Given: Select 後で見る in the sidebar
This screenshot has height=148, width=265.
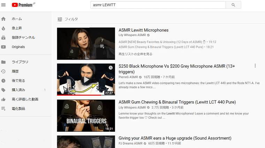Looking at the screenshot, I should (18, 81).
